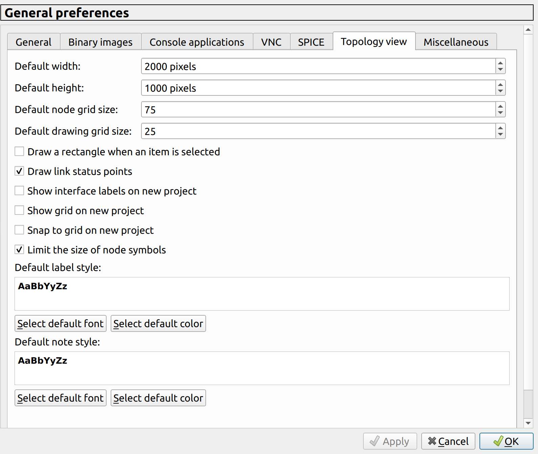This screenshot has height=454, width=538.
Task: Switch to the VNC tab
Action: pos(271,42)
